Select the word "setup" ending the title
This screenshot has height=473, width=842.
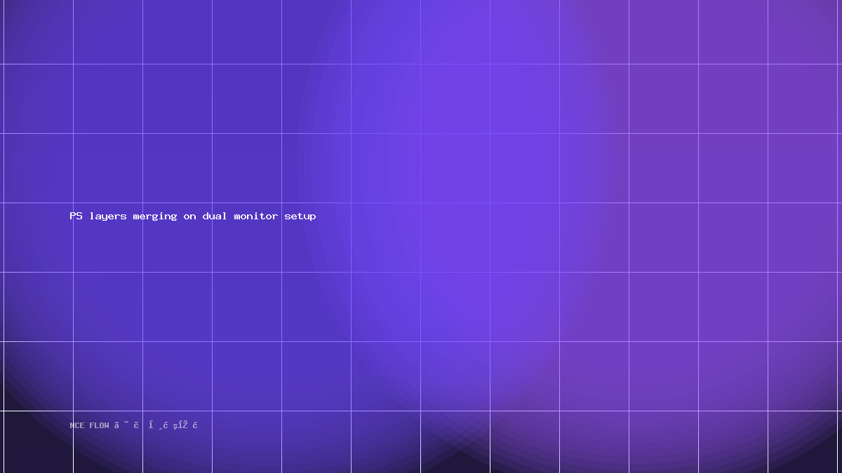tap(300, 217)
